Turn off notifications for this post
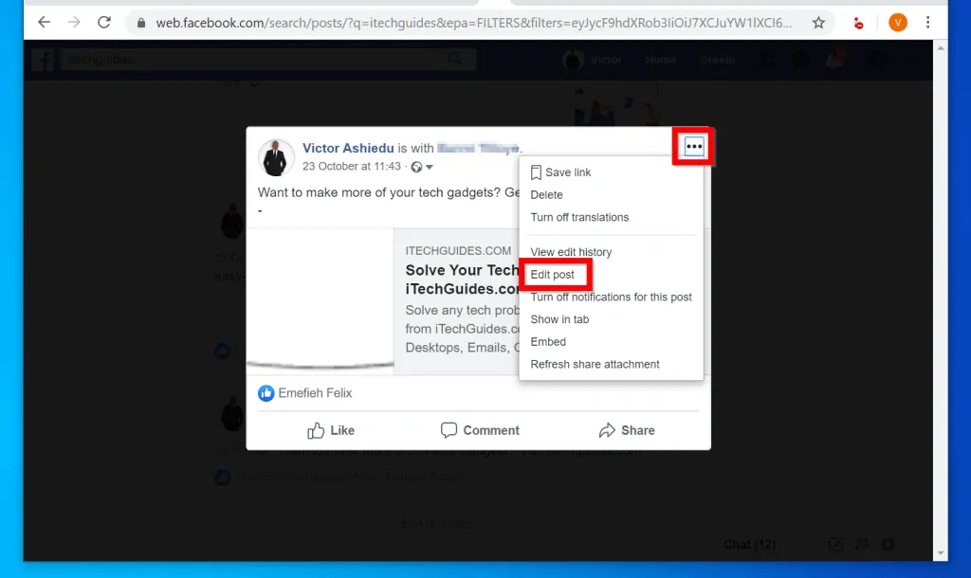Screen dimensions: 971x578 pos(611,297)
